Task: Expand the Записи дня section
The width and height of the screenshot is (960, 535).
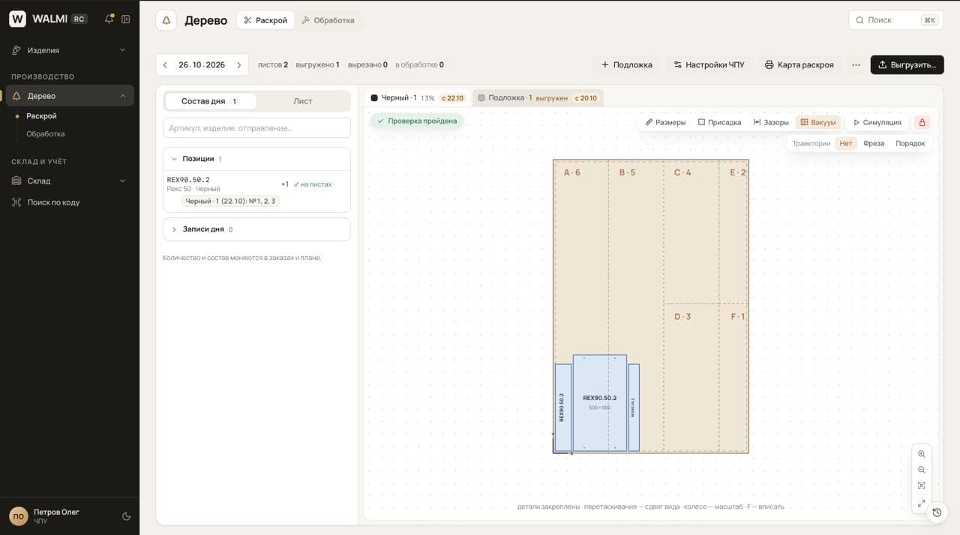Action: tap(174, 229)
